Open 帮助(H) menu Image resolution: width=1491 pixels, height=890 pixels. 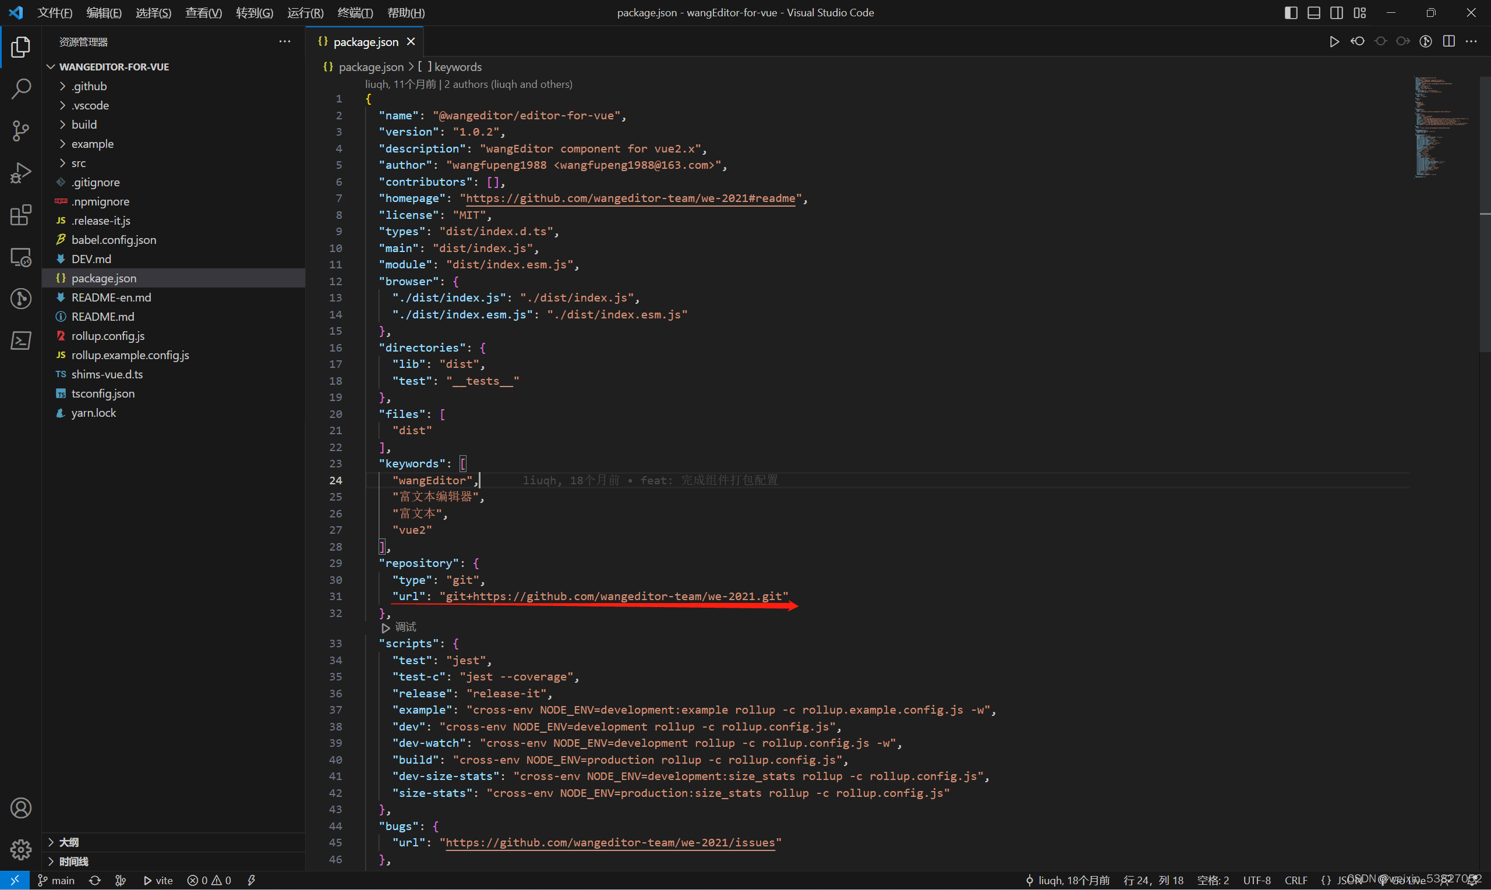point(405,13)
